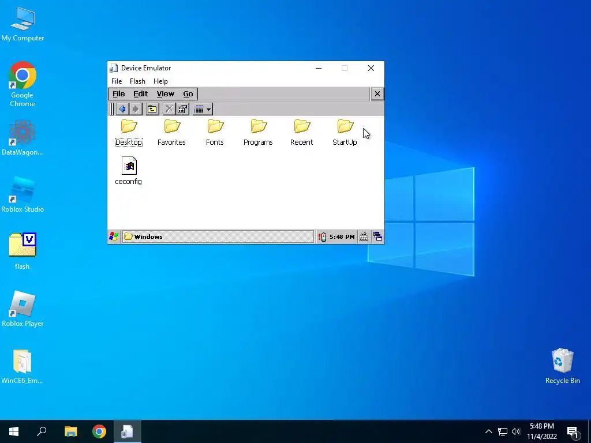Select the flash desktop file
The width and height of the screenshot is (591, 443).
coord(23,251)
